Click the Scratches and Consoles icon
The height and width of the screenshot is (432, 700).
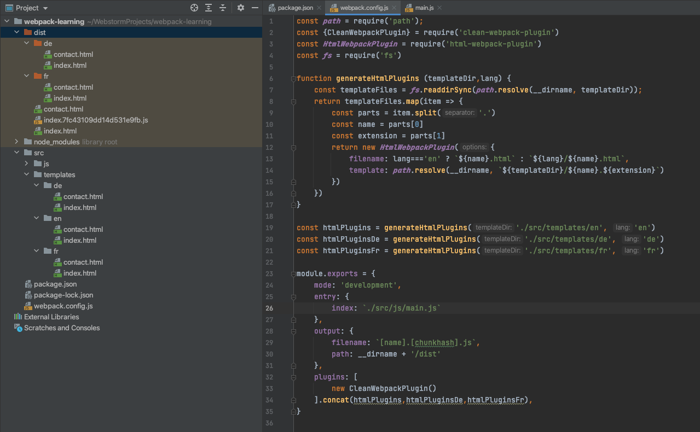pos(18,328)
